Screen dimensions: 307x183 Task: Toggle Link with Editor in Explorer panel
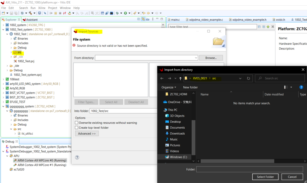(x=143, y=19)
